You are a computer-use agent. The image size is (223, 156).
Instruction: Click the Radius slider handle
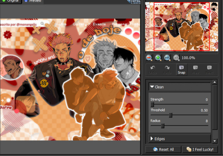point(163,126)
